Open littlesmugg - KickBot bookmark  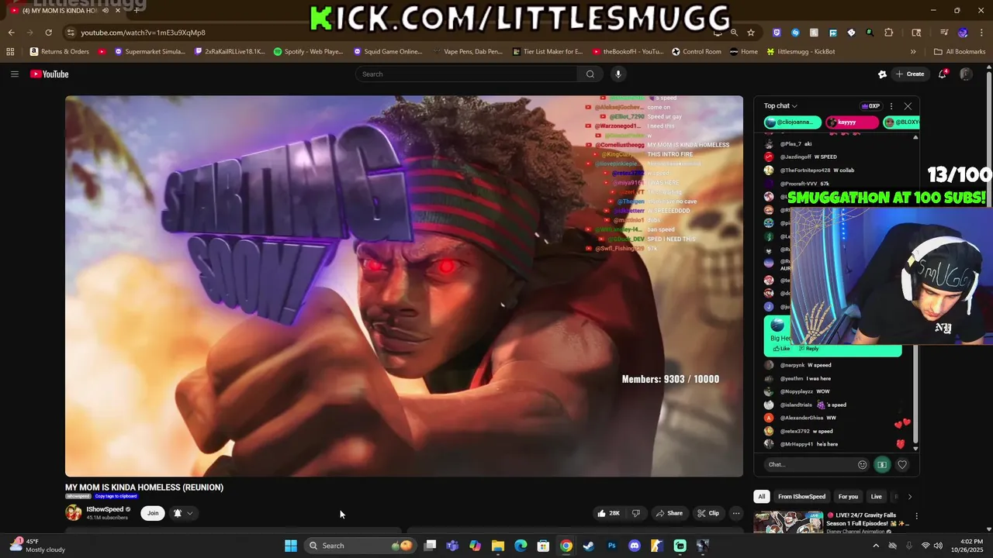(x=801, y=52)
